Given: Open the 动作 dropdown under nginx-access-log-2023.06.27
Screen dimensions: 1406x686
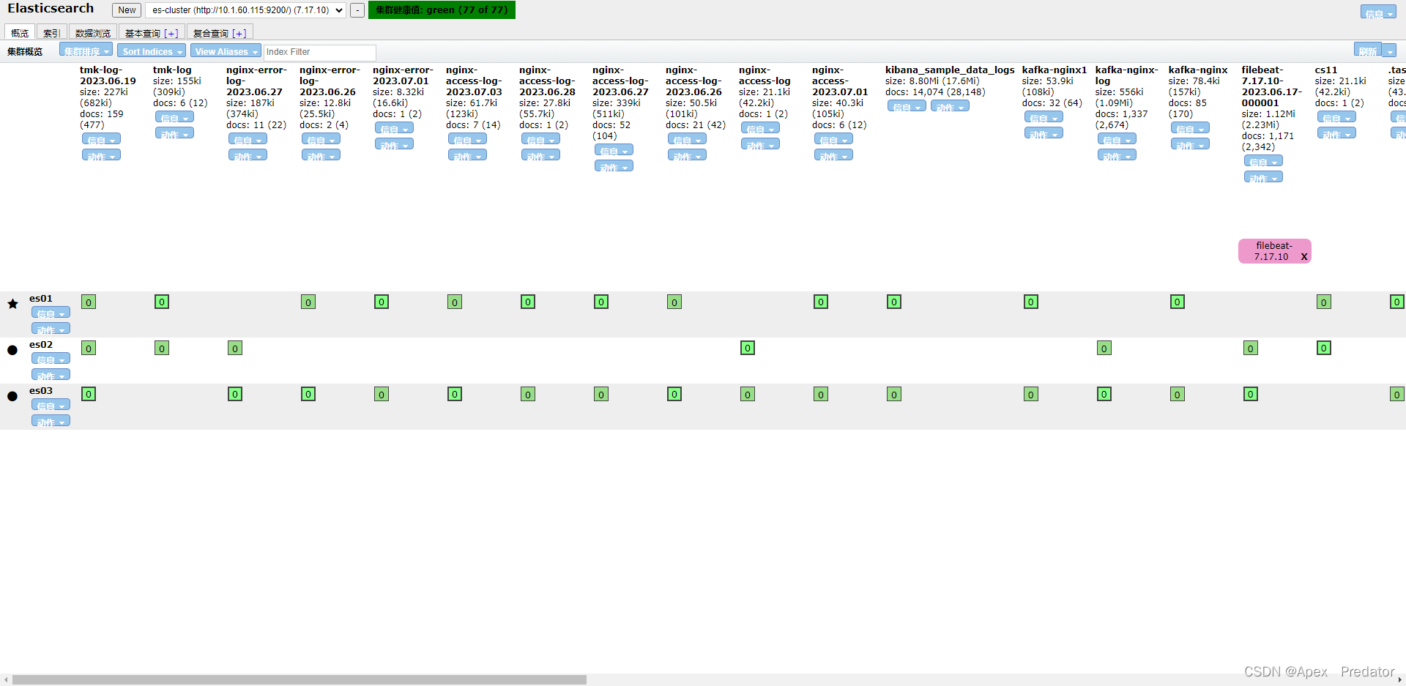Looking at the screenshot, I should click(x=614, y=166).
